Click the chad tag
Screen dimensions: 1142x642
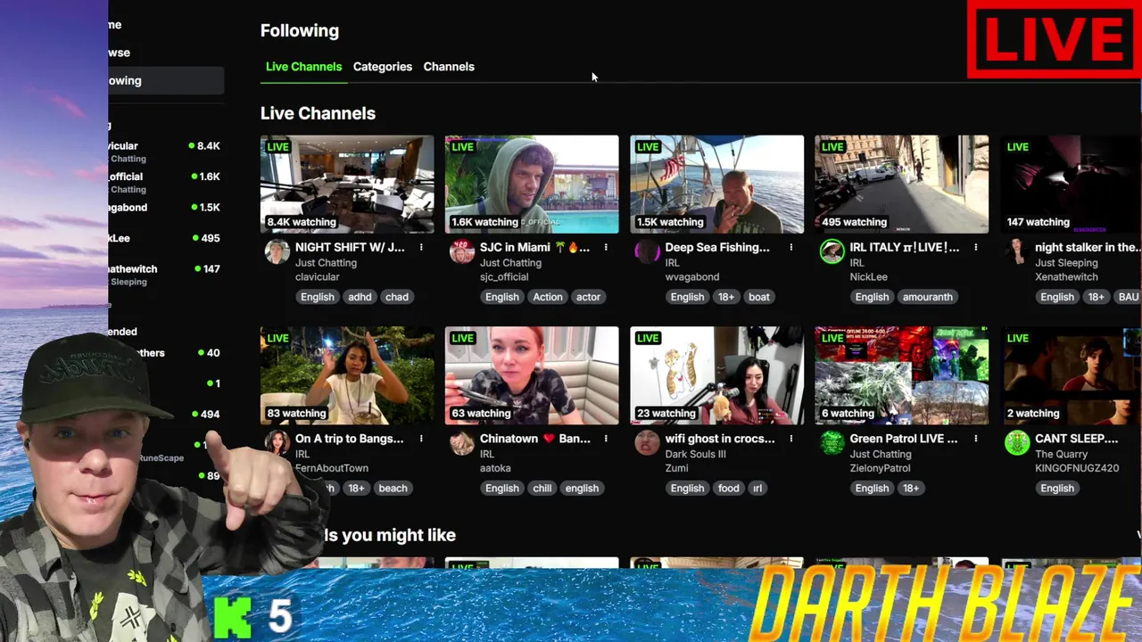(x=397, y=297)
